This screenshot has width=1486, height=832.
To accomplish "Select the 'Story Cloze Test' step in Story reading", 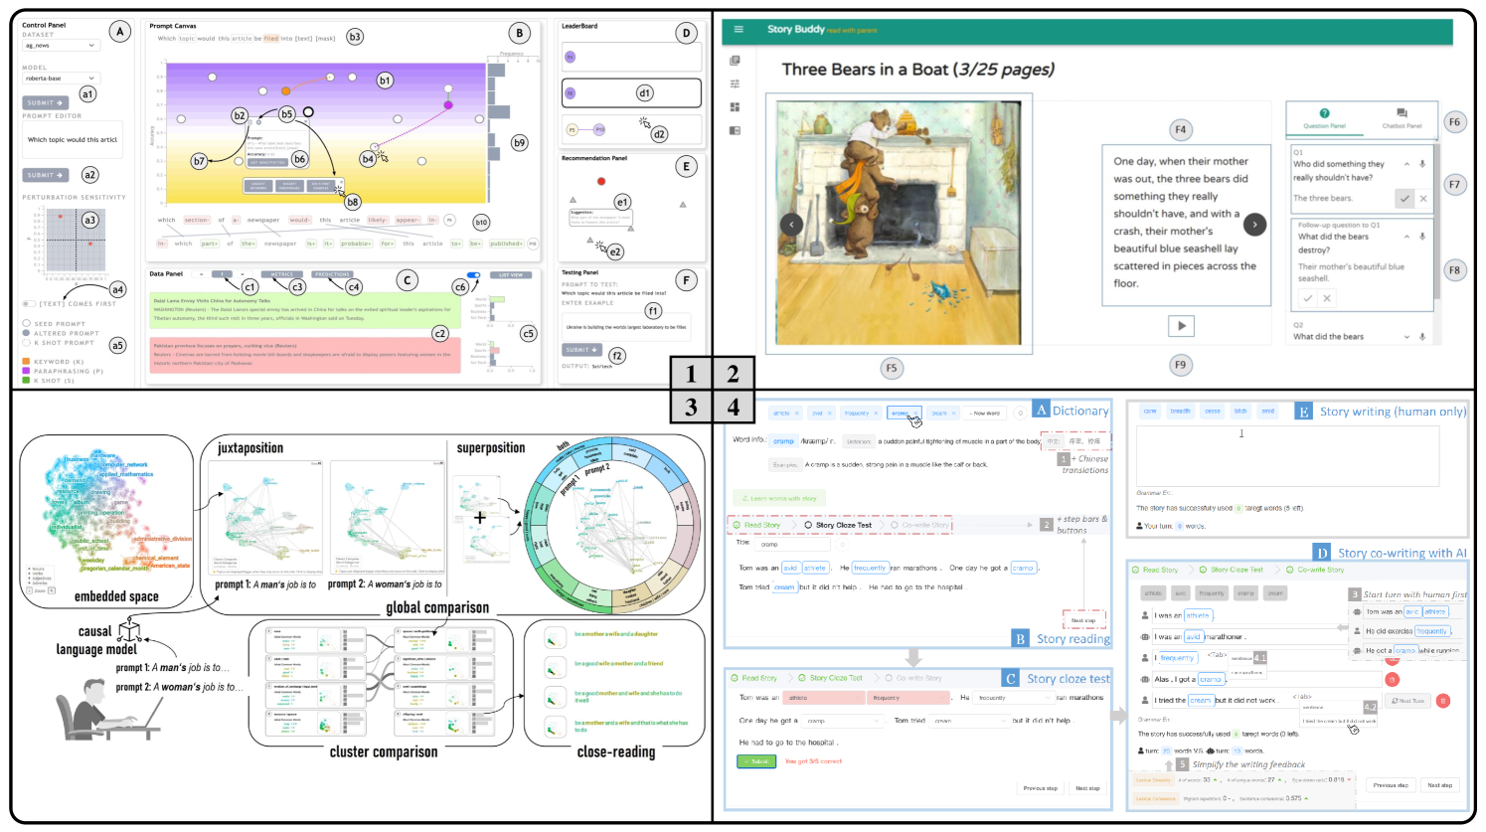I will pyautogui.click(x=839, y=525).
